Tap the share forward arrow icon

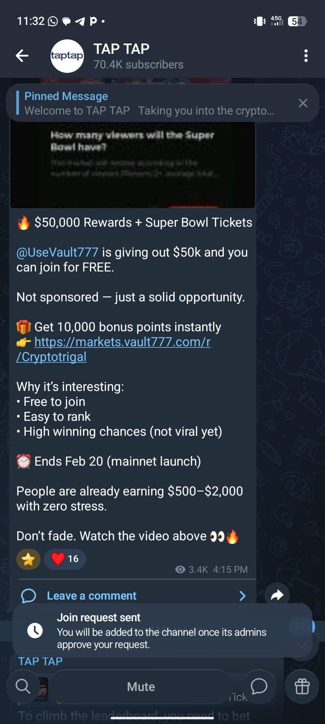277,595
